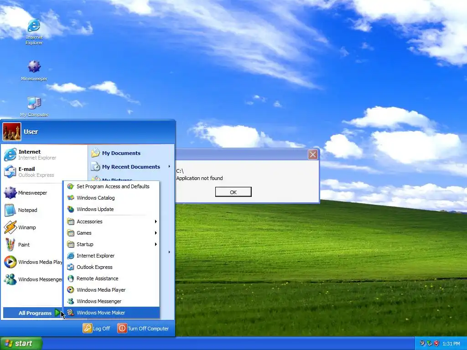Click the leftmost system tray icon
The width and height of the screenshot is (467, 350).
click(x=422, y=344)
